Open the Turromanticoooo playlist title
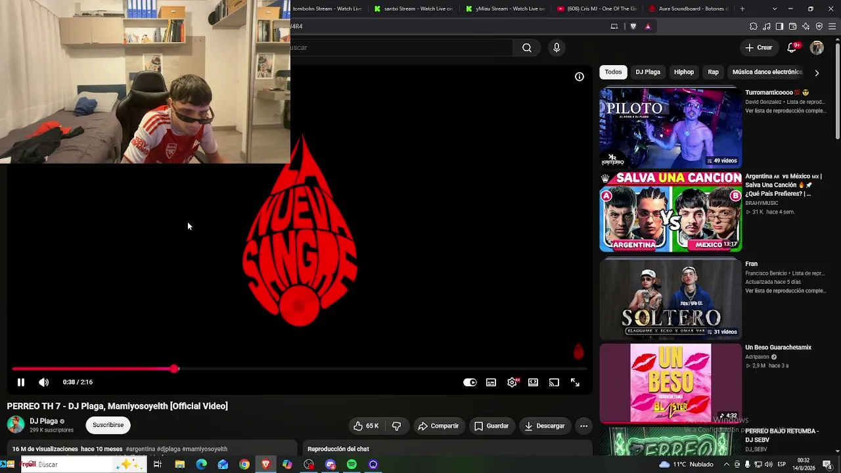 coord(777,93)
